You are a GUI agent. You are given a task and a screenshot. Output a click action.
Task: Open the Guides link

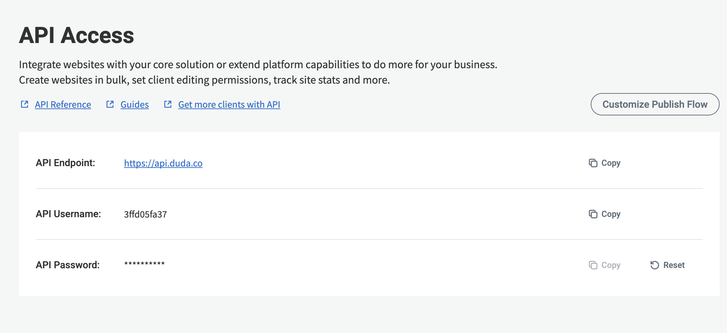pos(135,105)
